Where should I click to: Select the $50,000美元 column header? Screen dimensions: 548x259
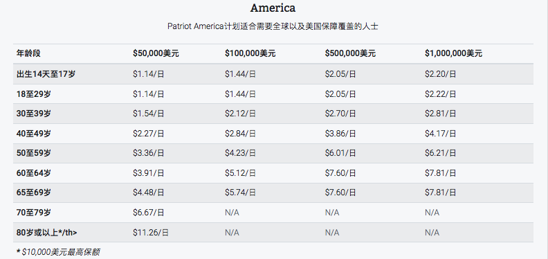coord(156,53)
